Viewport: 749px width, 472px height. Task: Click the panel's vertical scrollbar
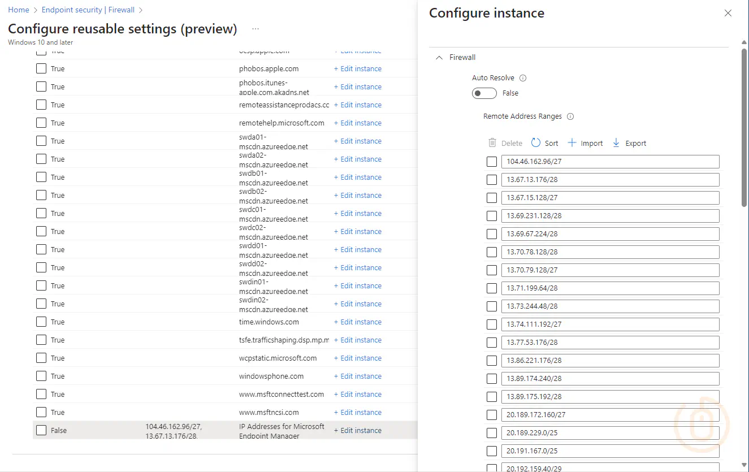[744, 127]
